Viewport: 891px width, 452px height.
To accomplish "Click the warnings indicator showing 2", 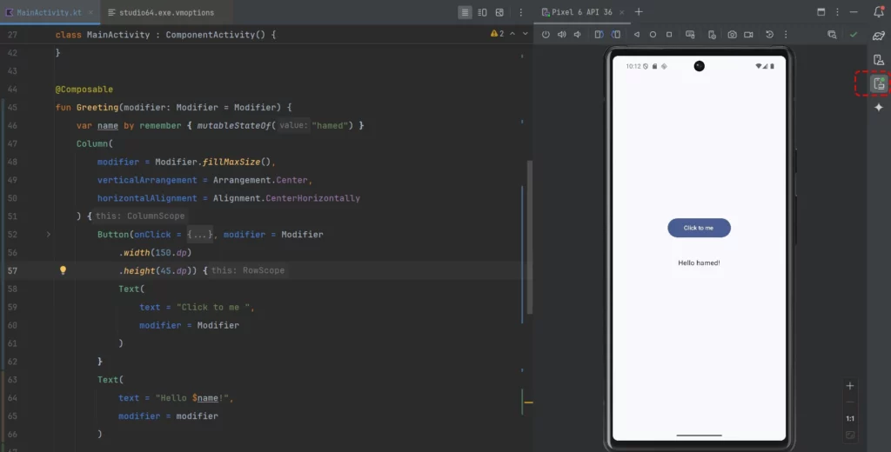I will click(497, 34).
